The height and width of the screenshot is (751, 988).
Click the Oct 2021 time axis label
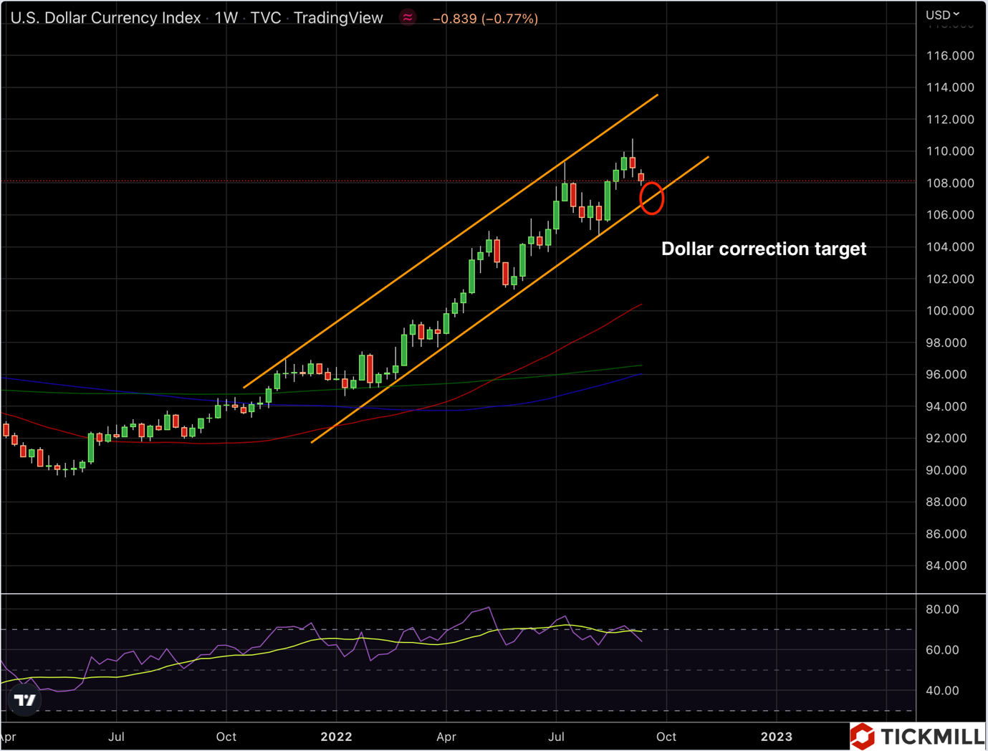click(226, 737)
